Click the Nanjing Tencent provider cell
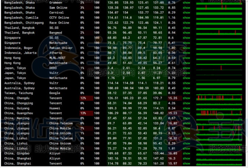This screenshot has height=168, width=248. [56, 118]
